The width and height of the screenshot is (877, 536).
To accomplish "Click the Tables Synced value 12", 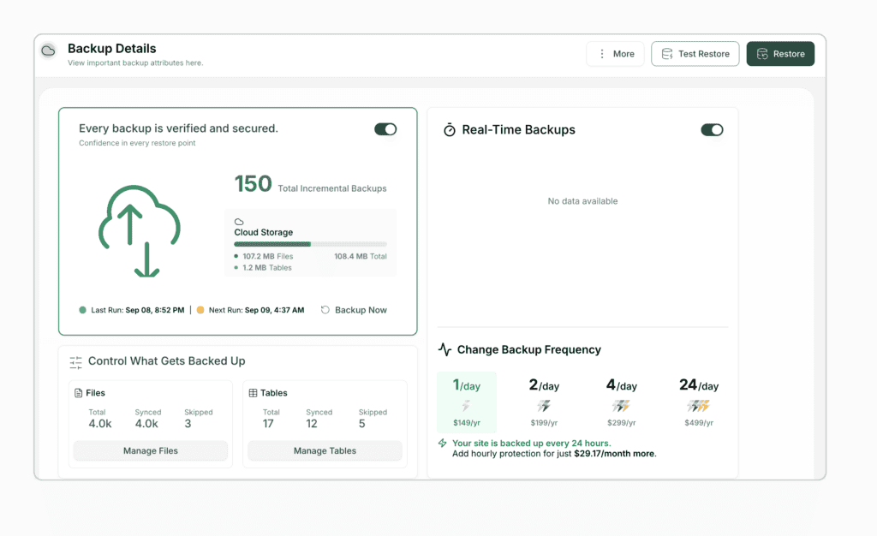I will (312, 424).
